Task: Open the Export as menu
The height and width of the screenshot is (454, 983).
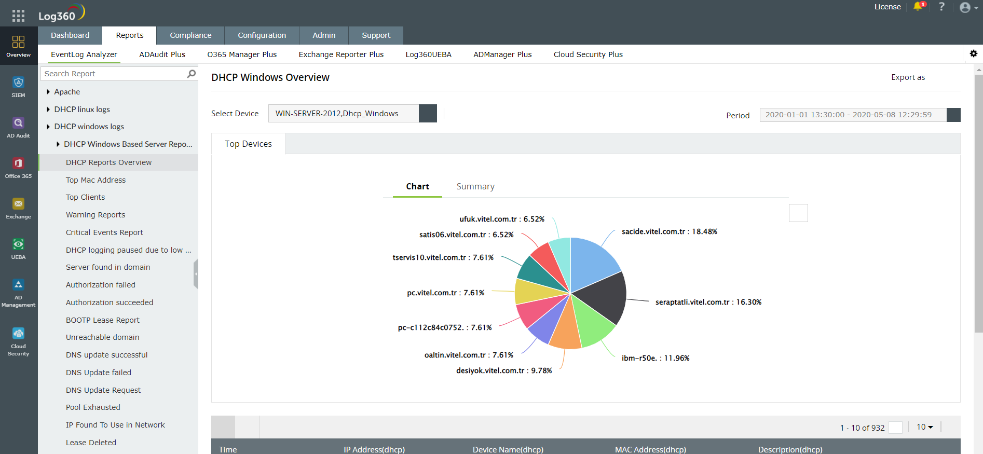Action: pos(908,77)
